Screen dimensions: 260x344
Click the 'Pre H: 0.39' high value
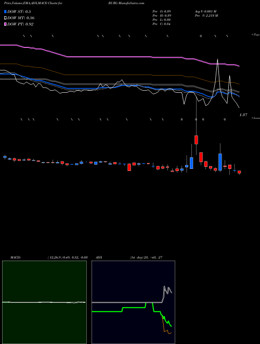(162, 16)
